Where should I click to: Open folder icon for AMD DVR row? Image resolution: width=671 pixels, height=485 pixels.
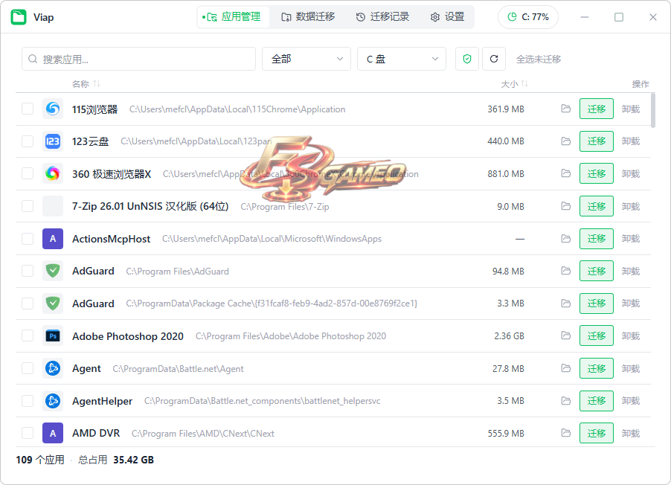click(565, 433)
